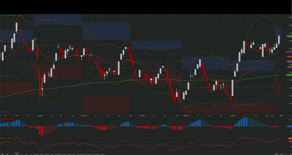Viewport: 292px width, 155px height.
Task: Open the indicators chart icon
Action: [276, 154]
